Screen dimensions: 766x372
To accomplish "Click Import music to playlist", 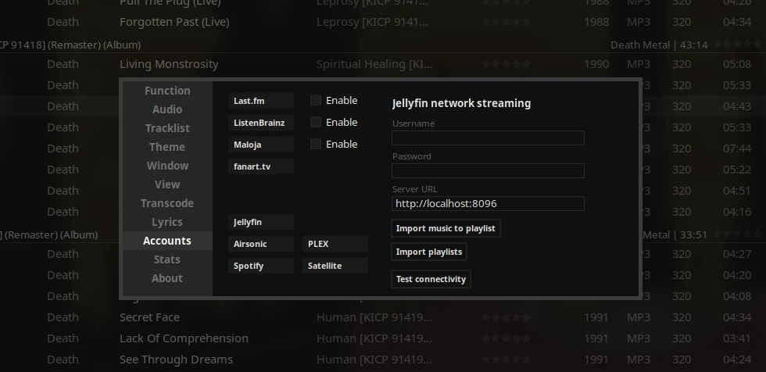I will [x=446, y=228].
